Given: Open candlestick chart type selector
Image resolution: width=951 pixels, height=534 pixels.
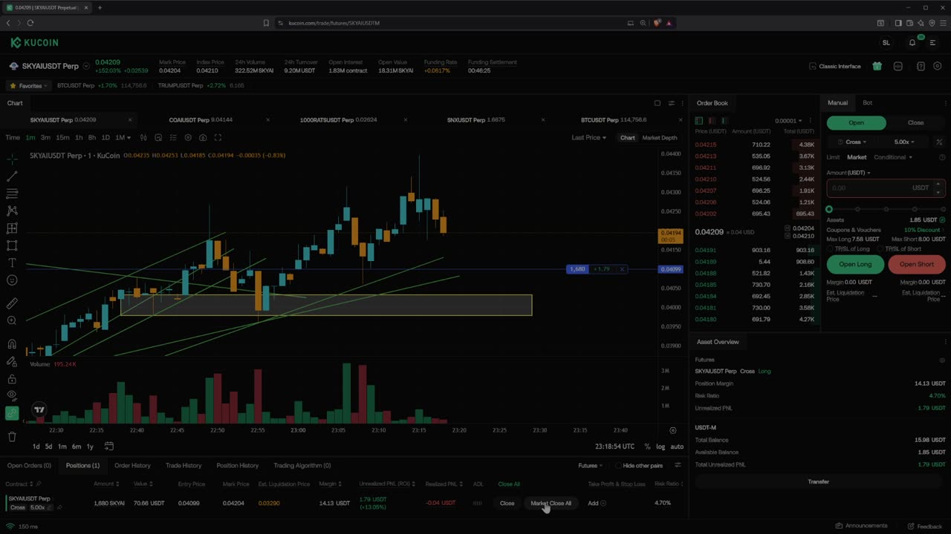Looking at the screenshot, I should (x=143, y=137).
